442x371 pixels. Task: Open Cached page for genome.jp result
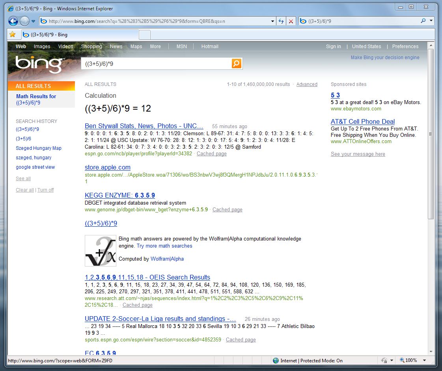click(x=228, y=209)
